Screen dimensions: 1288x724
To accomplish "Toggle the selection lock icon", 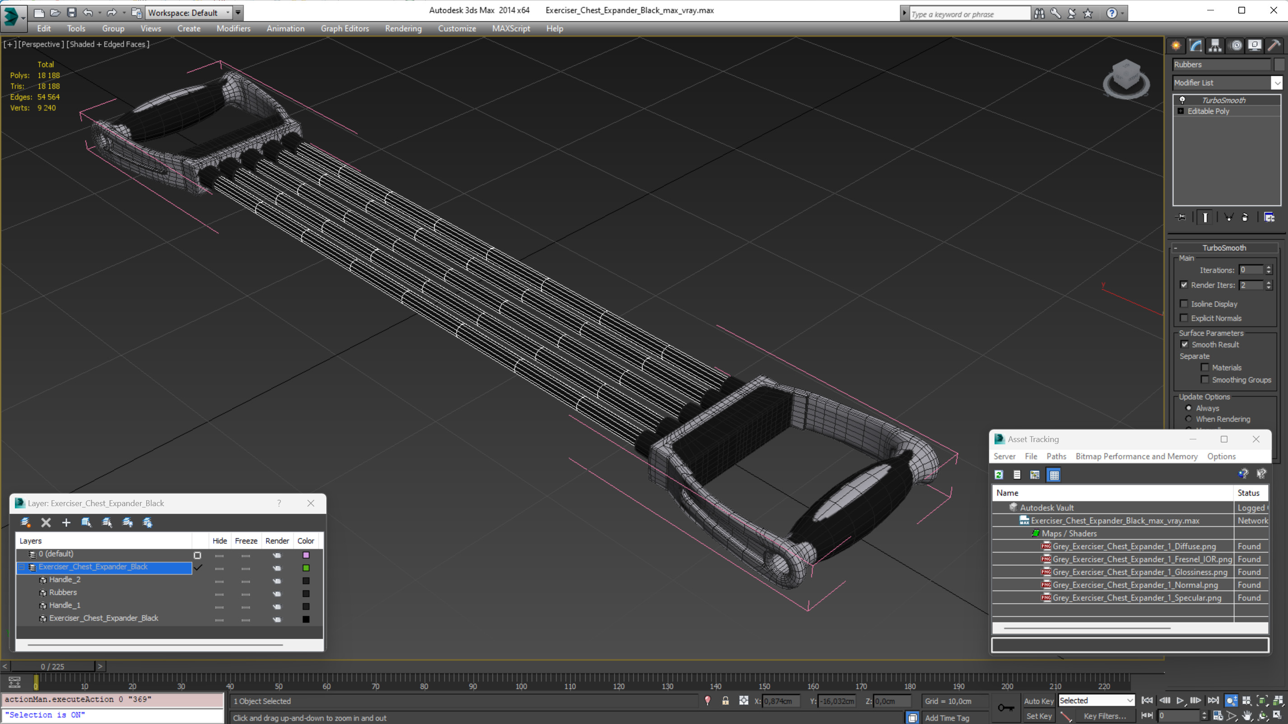I will tap(725, 701).
